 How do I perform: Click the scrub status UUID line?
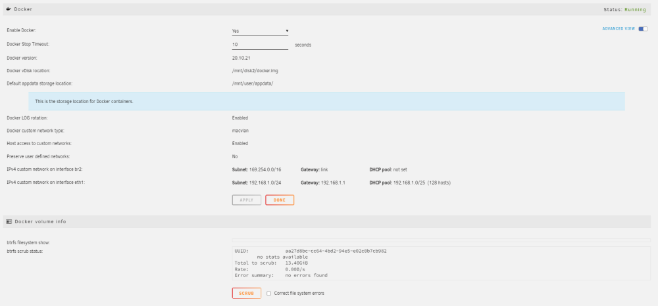coord(311,251)
